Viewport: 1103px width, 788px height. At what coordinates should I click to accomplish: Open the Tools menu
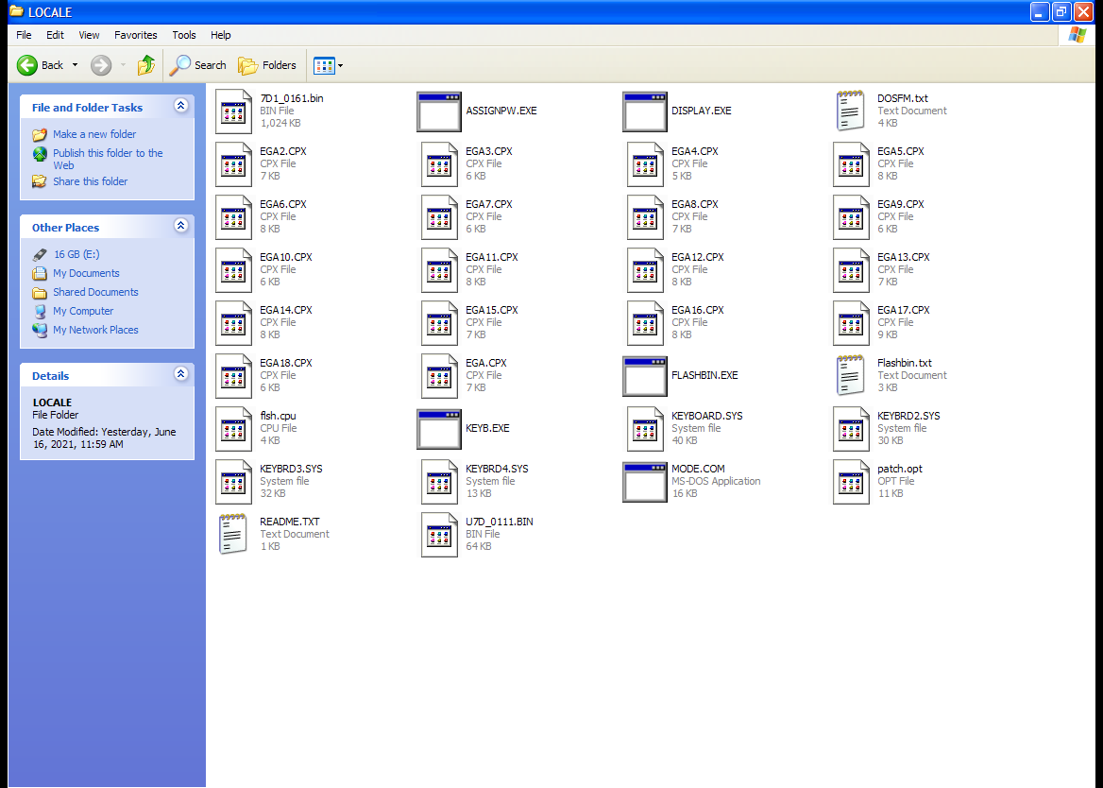click(x=183, y=35)
